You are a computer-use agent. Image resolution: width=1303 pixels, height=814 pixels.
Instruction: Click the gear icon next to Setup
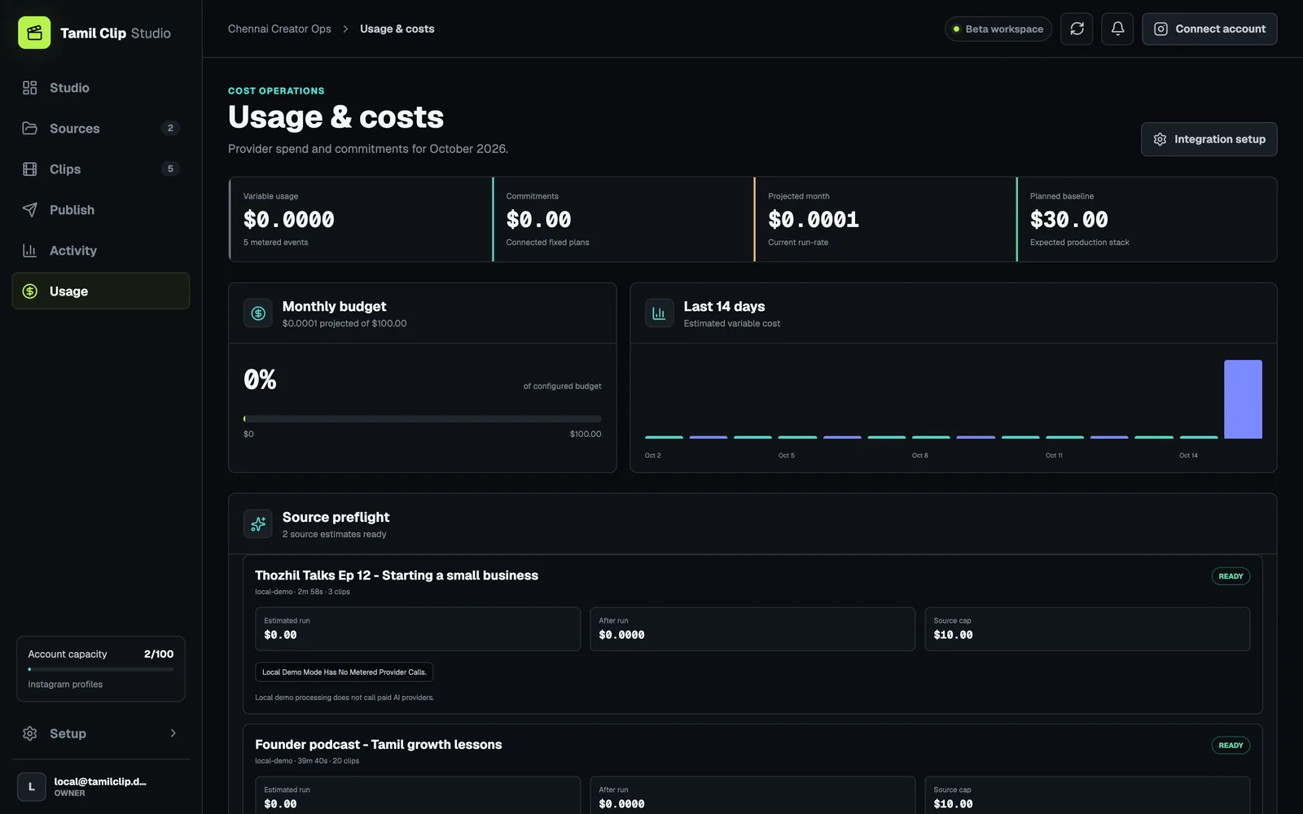click(30, 733)
